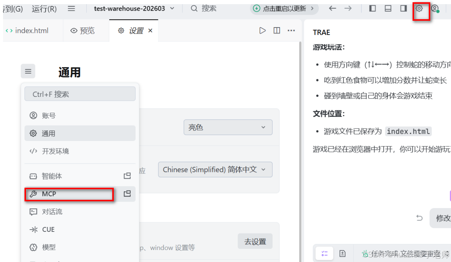Toggle the left sidebar layout icon
The width and height of the screenshot is (451, 262).
(373, 8)
